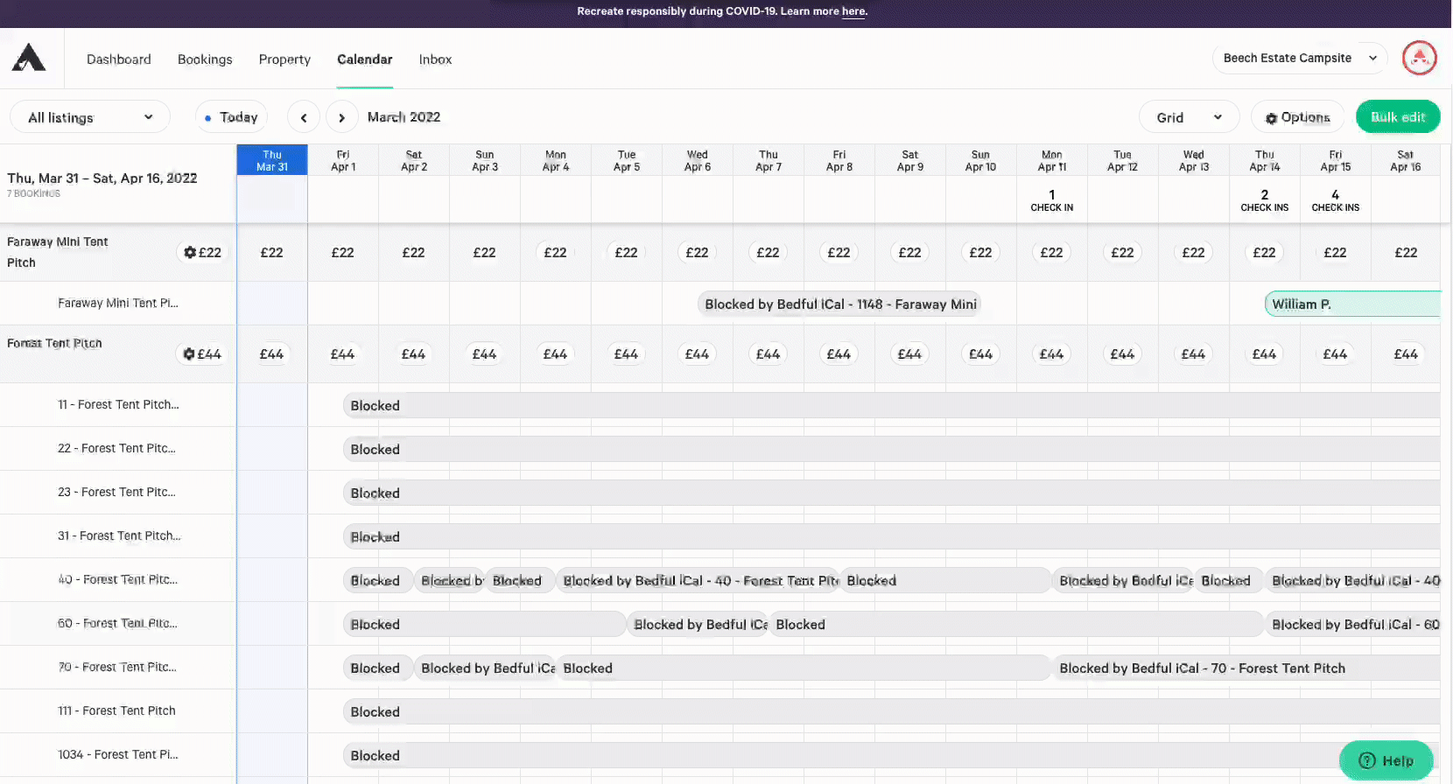Select the 1034 - Forest Tent Pitch row
Viewport: 1453px width, 784px height.
118,754
